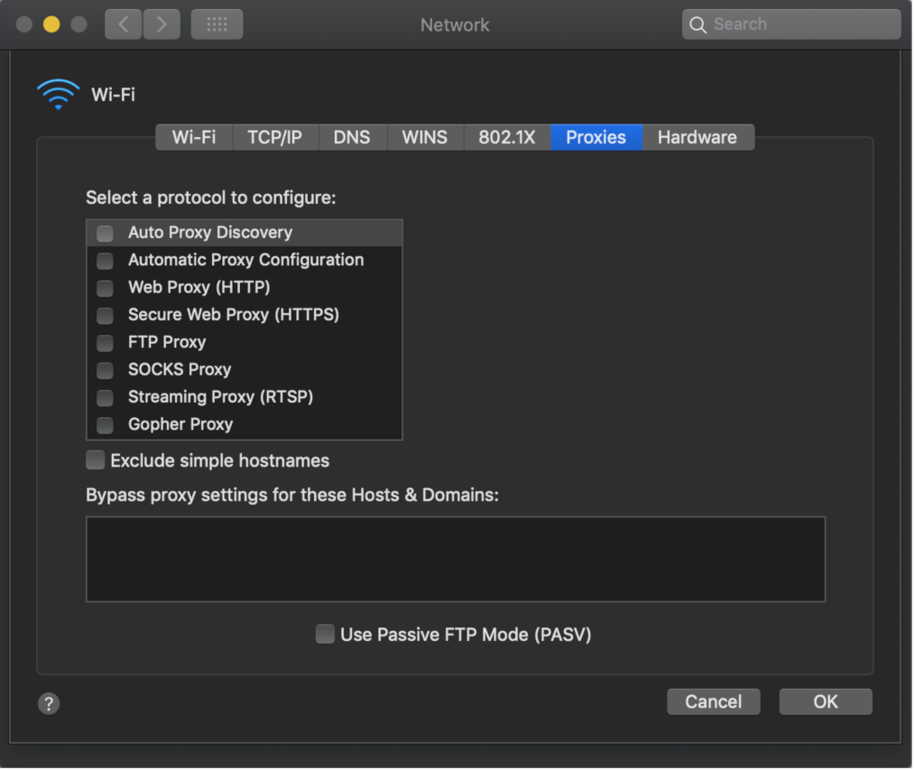
Task: Enable the Auto Proxy Discovery checkbox
Action: coord(105,233)
